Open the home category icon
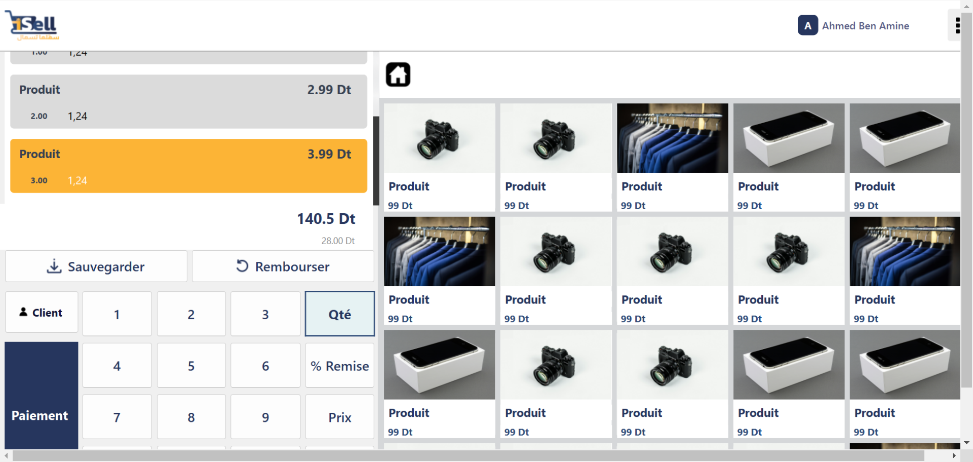 [398, 75]
